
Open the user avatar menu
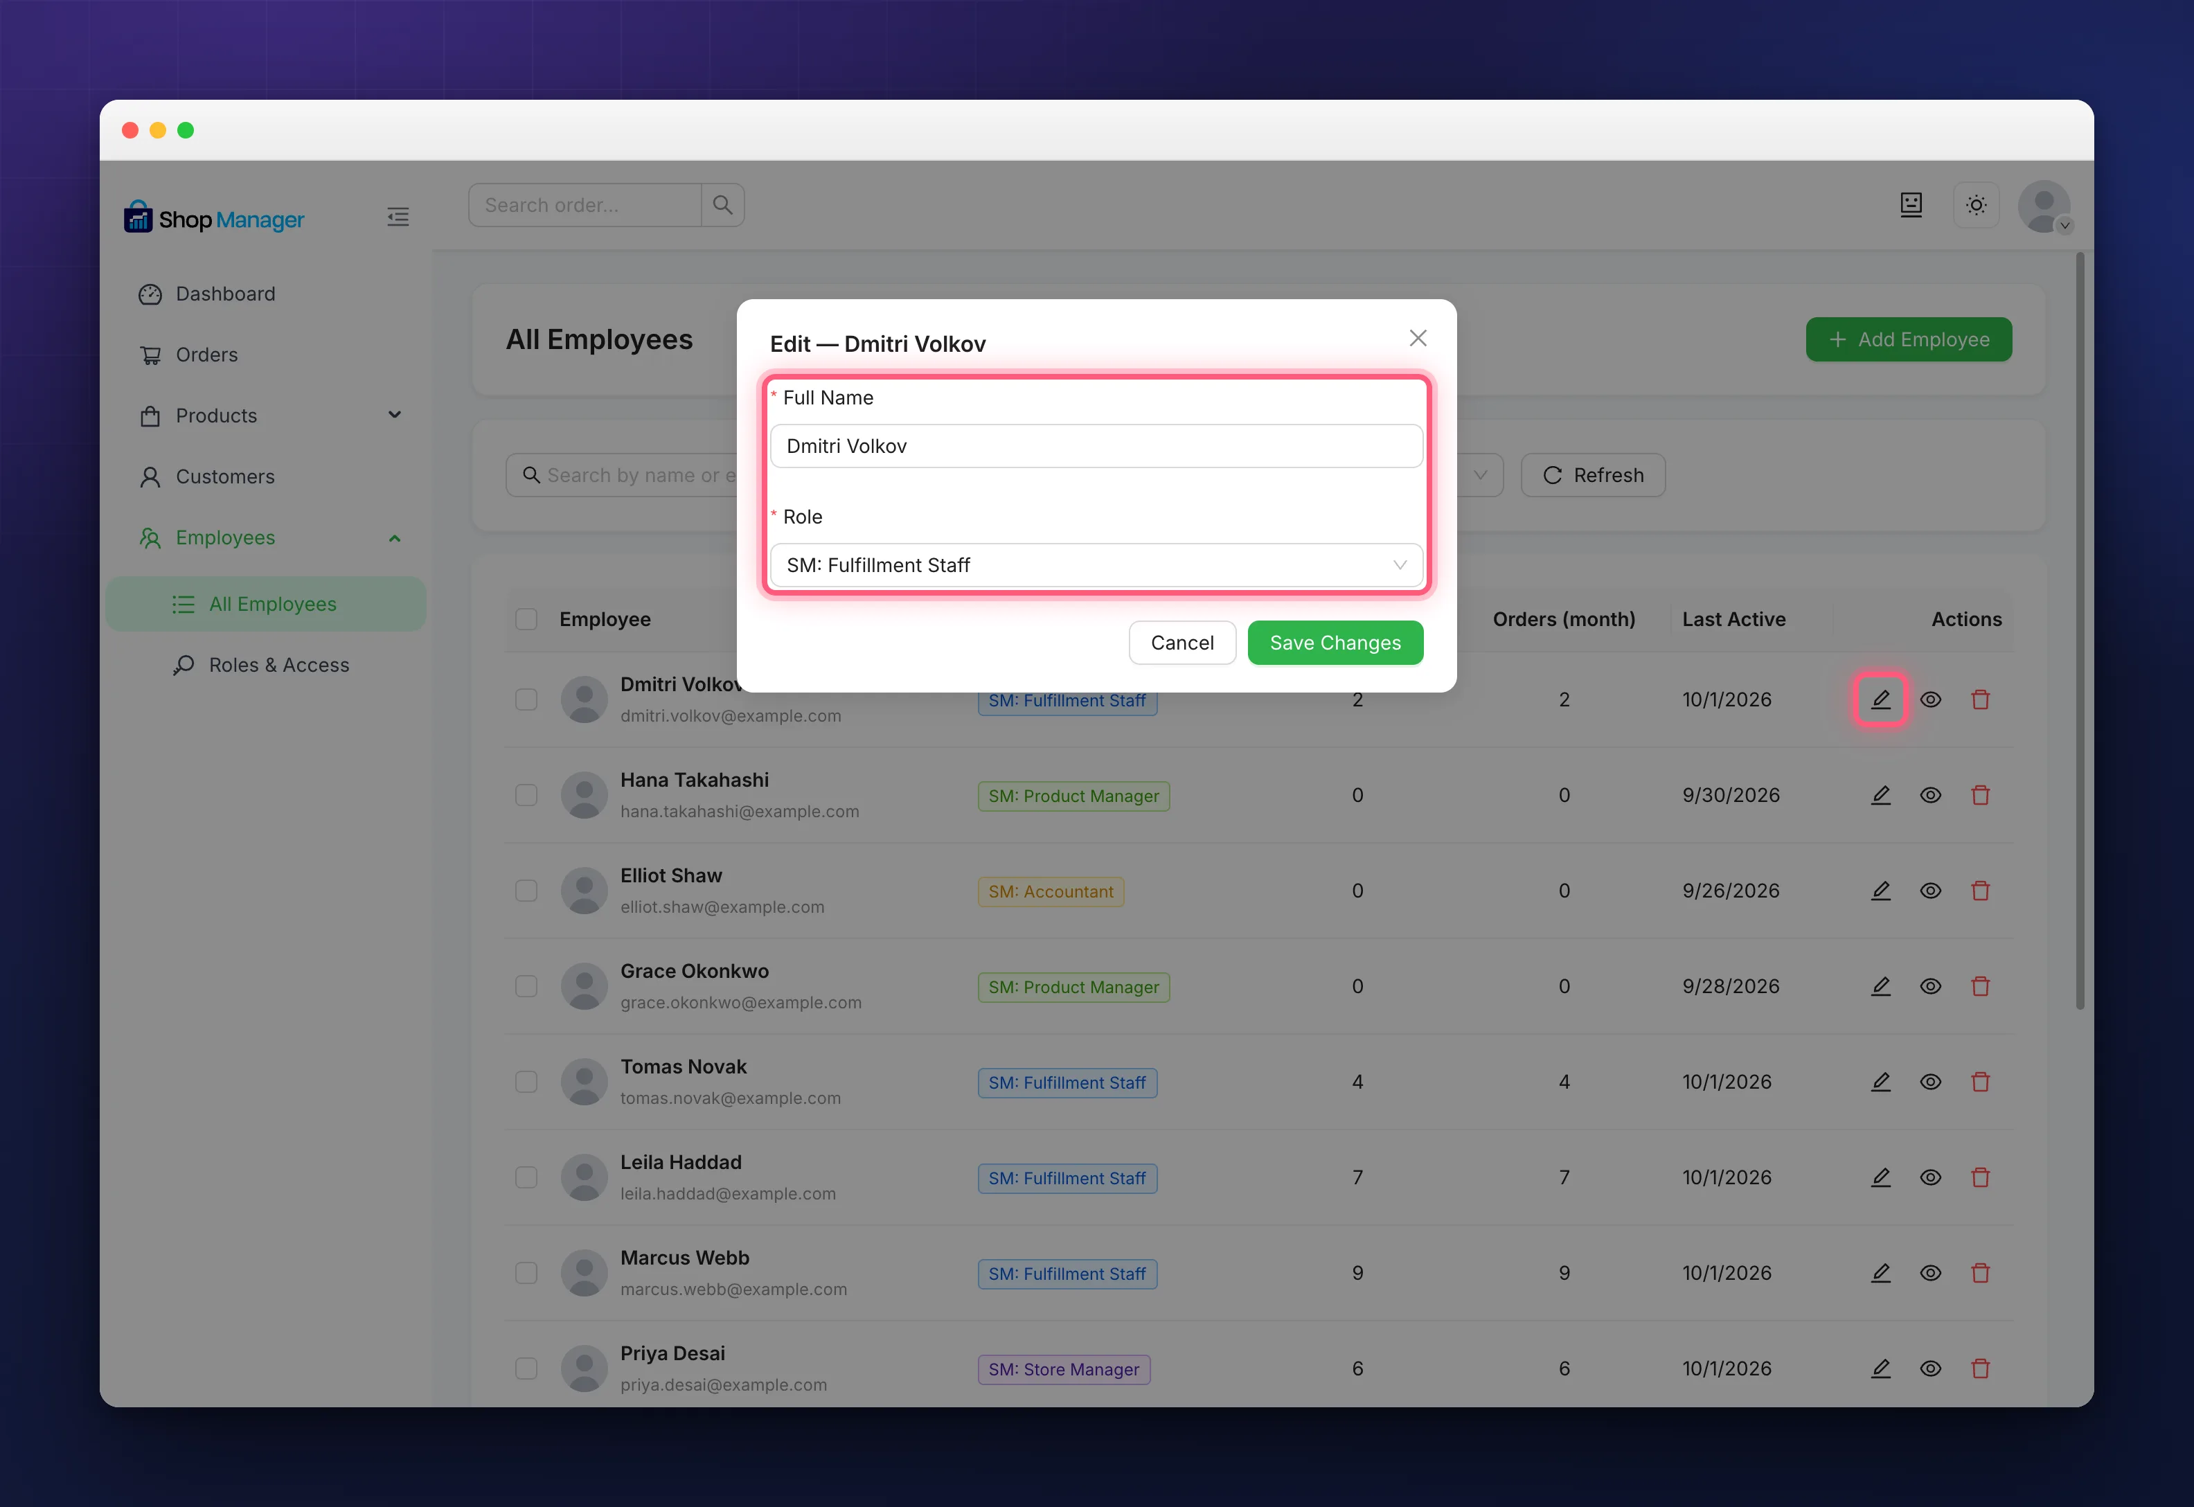pyautogui.click(x=2044, y=207)
